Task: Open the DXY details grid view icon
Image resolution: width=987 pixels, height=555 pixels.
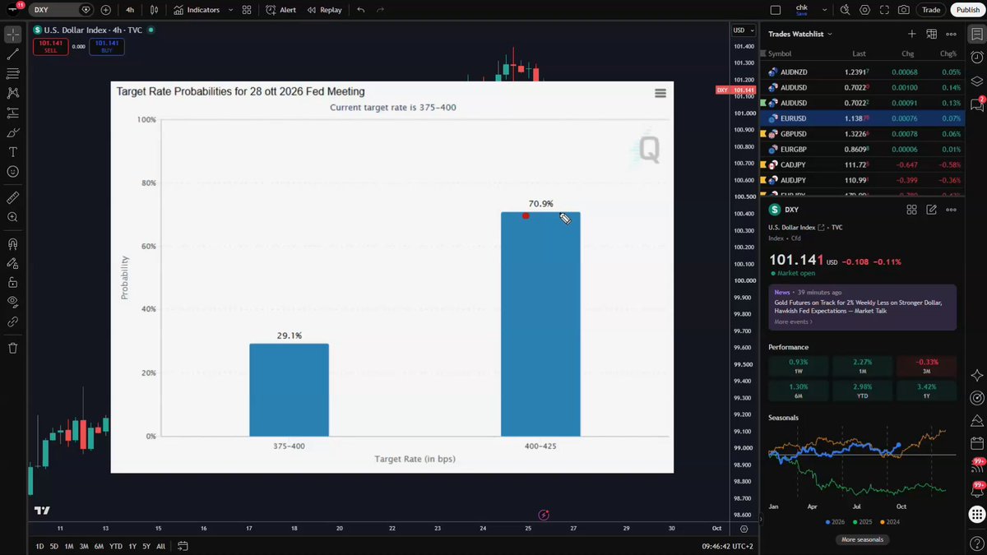Action: pos(911,210)
